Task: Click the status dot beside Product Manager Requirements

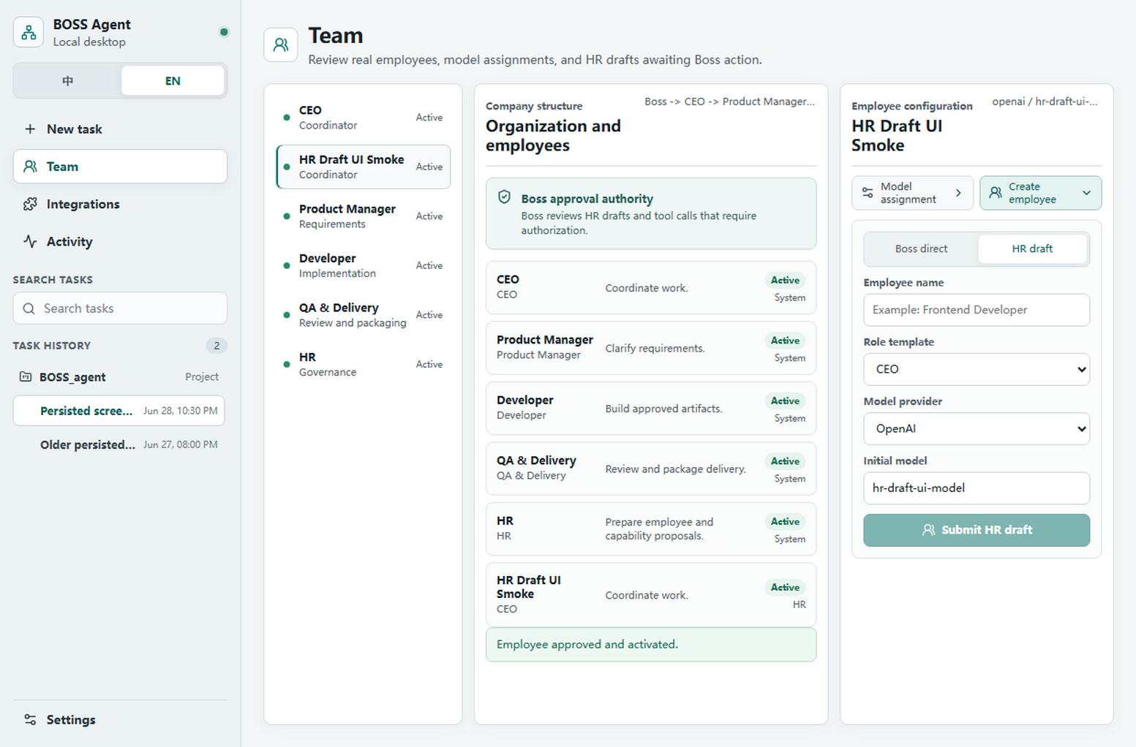Action: click(x=287, y=216)
